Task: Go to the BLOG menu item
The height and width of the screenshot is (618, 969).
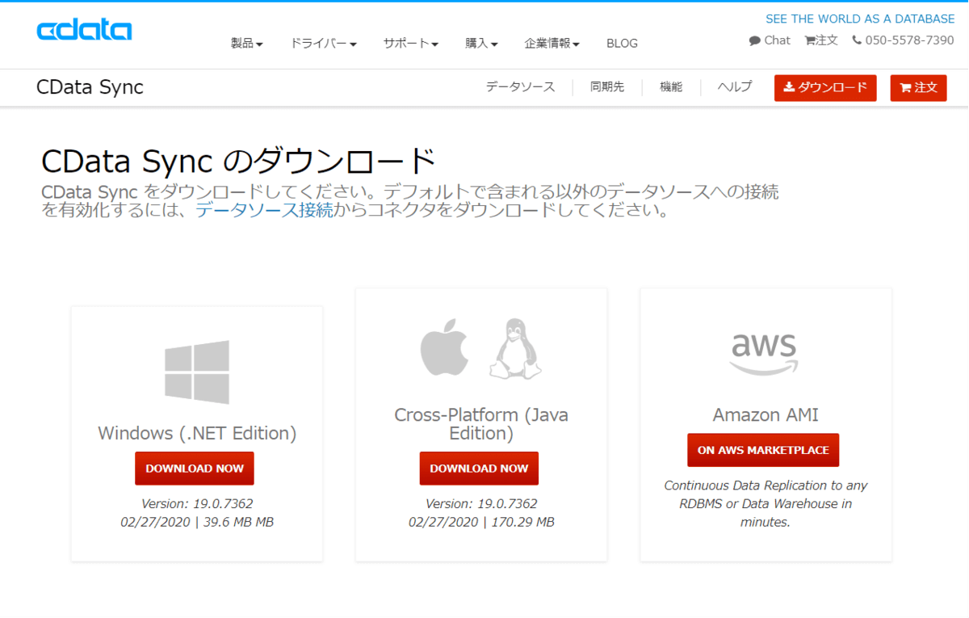Action: pyautogui.click(x=622, y=44)
